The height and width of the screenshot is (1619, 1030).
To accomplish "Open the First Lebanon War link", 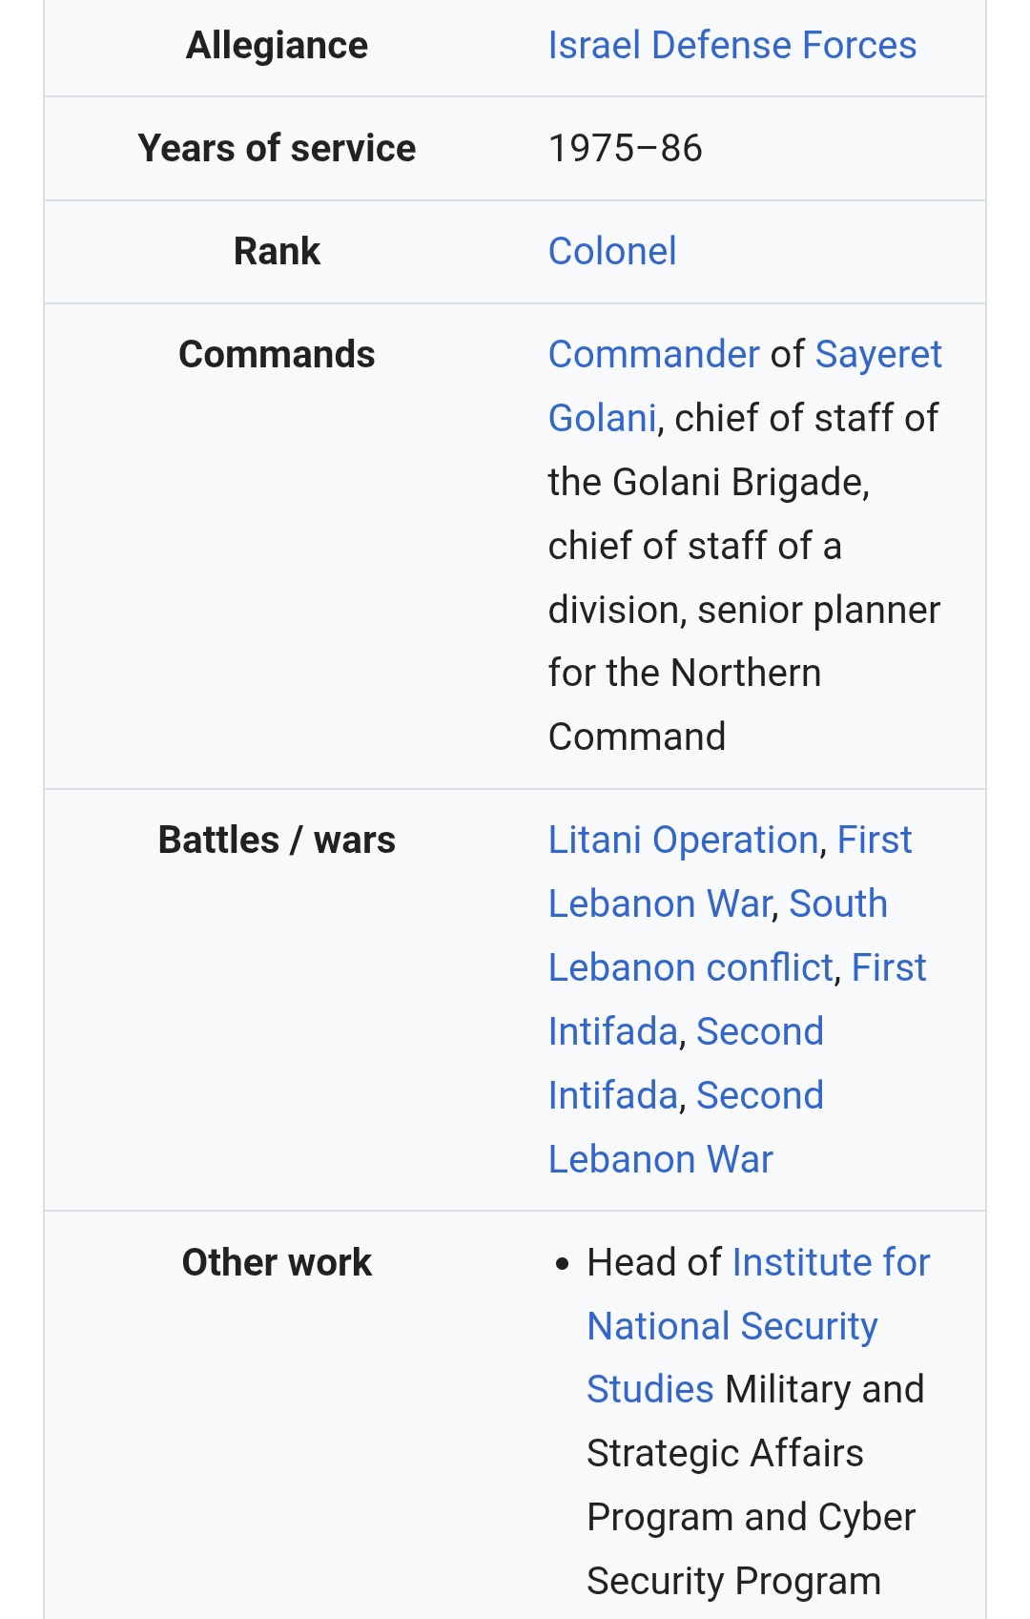I will [660, 904].
